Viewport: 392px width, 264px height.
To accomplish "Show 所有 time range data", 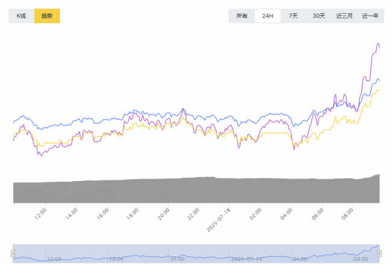I will tap(242, 16).
